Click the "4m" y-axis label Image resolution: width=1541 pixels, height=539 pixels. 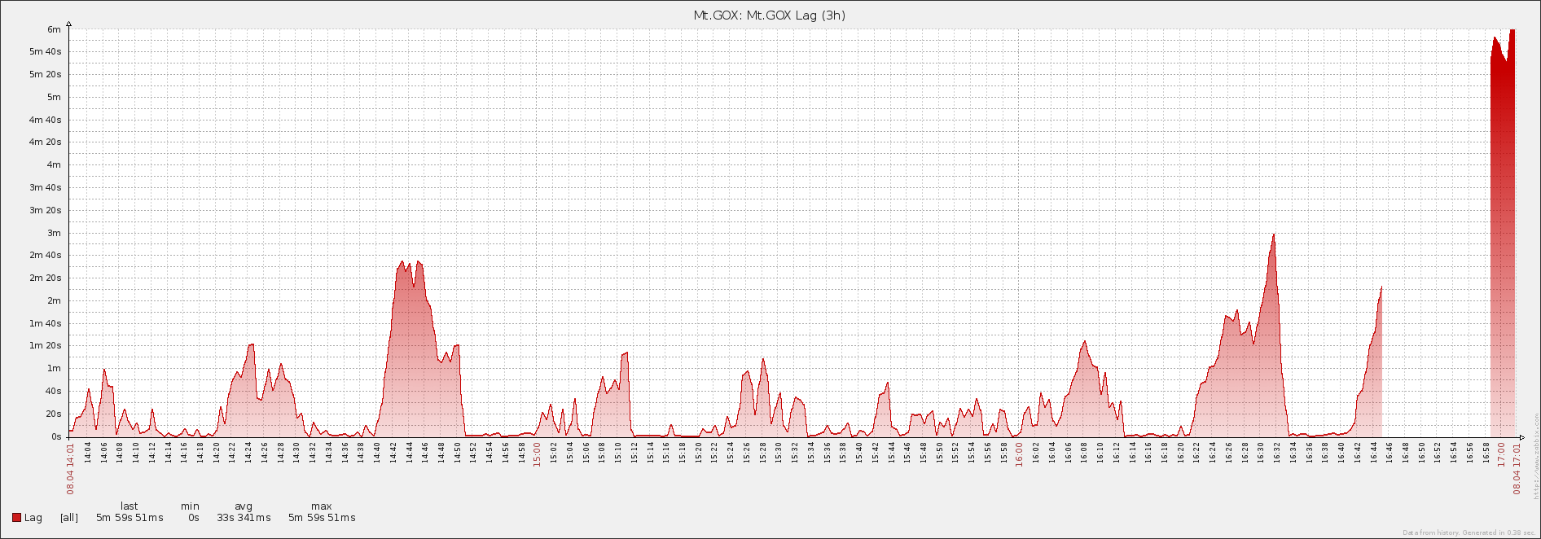[x=54, y=165]
